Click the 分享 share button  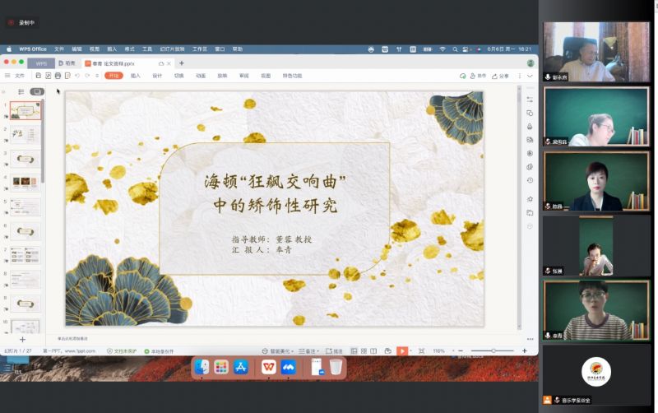pyautogui.click(x=501, y=76)
